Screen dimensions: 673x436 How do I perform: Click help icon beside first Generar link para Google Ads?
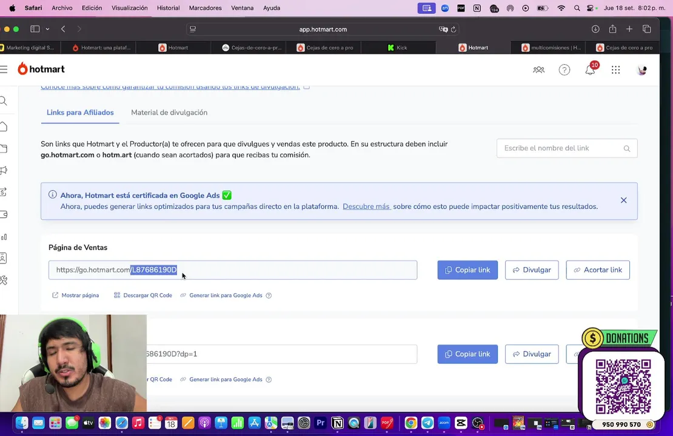click(269, 296)
